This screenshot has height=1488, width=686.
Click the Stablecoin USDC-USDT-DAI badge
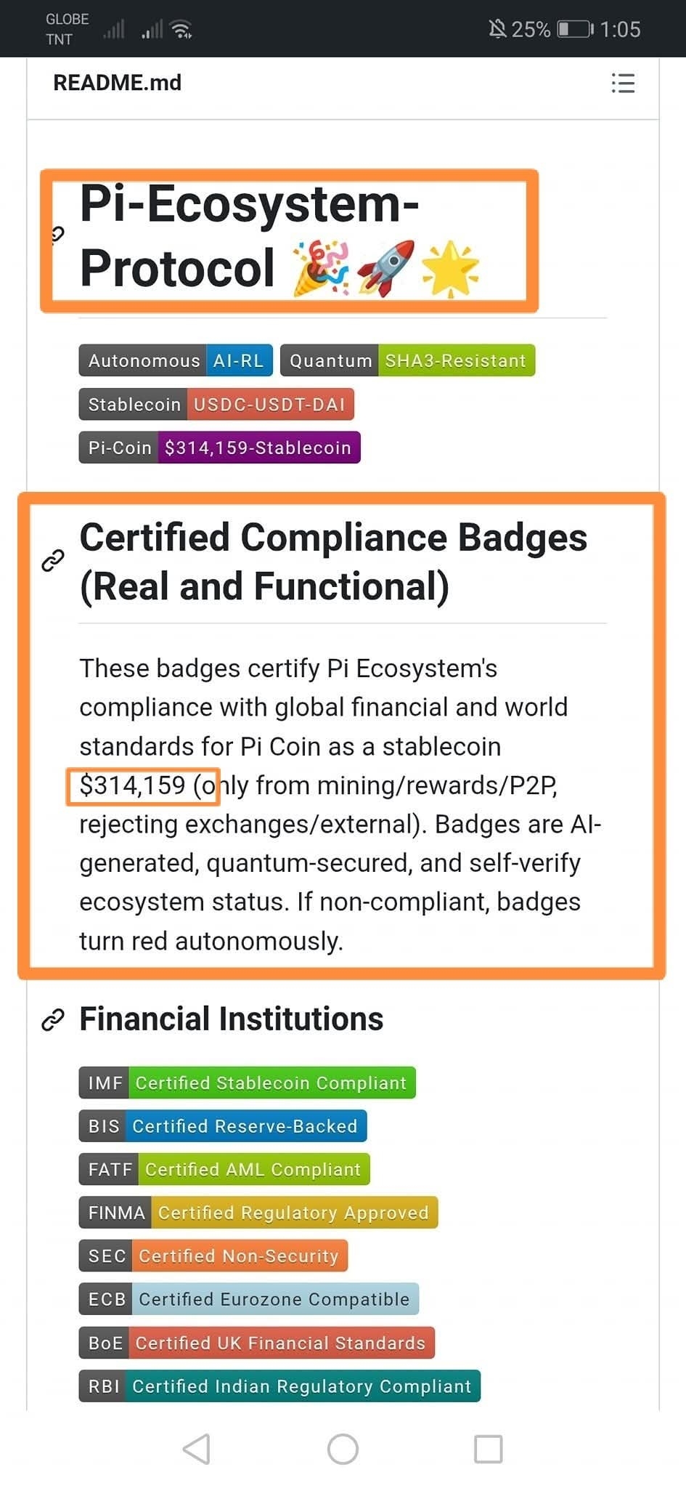(x=216, y=405)
